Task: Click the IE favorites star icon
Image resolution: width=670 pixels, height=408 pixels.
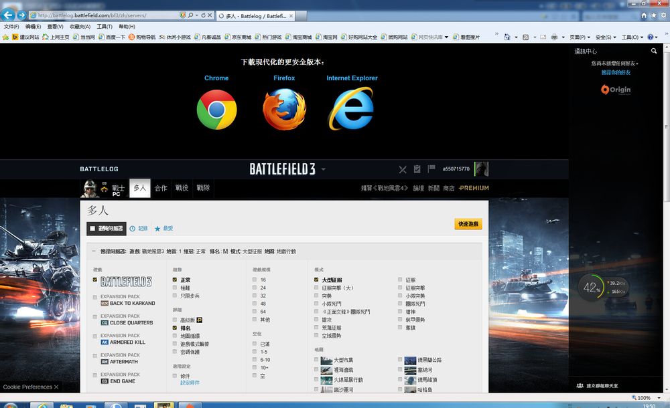Action: coord(654,15)
